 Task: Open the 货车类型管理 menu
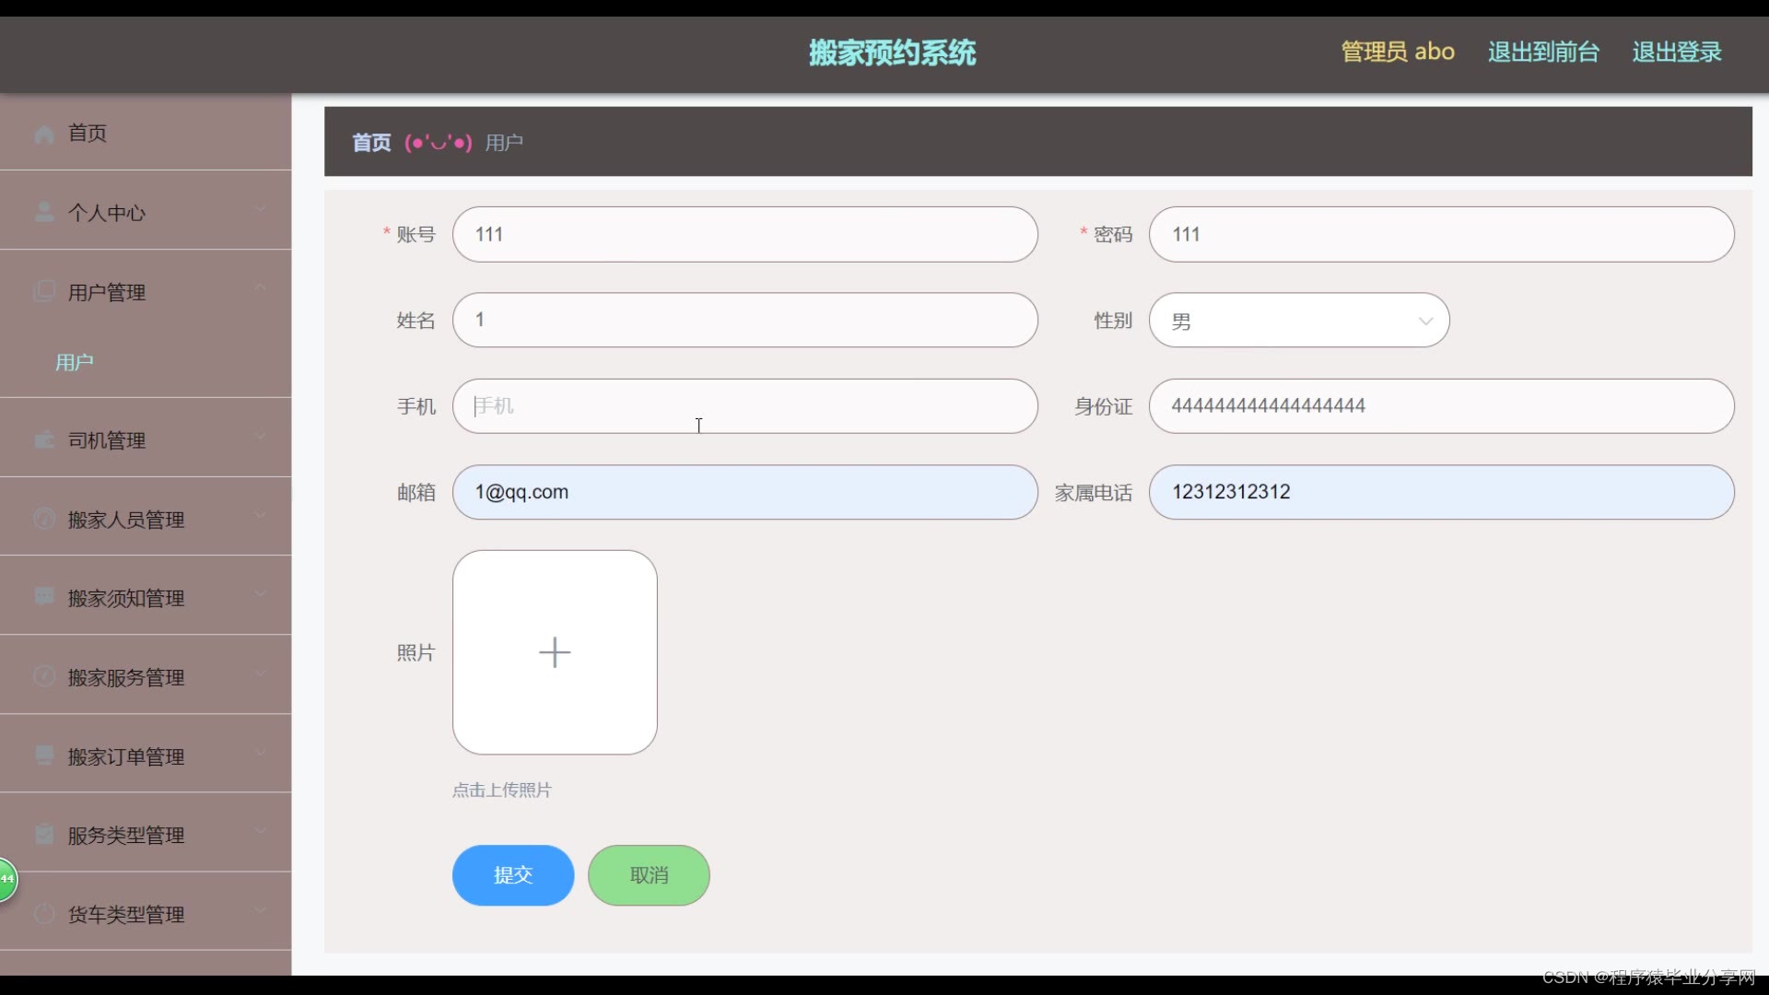(x=126, y=914)
